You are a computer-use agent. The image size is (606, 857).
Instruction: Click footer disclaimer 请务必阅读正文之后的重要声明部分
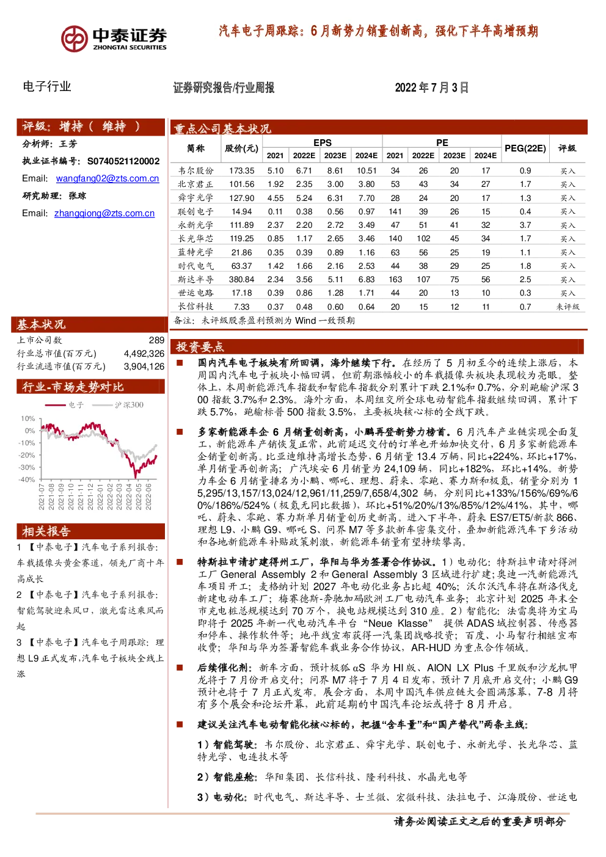tap(480, 822)
